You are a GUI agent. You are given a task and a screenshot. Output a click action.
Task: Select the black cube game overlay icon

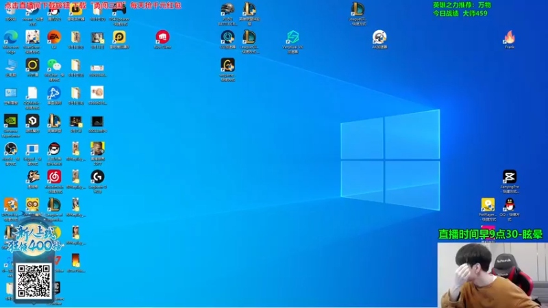32,121
